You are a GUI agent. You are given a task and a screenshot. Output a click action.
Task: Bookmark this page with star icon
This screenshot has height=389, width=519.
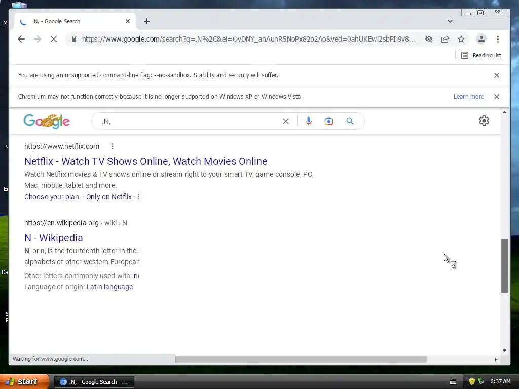pos(461,39)
